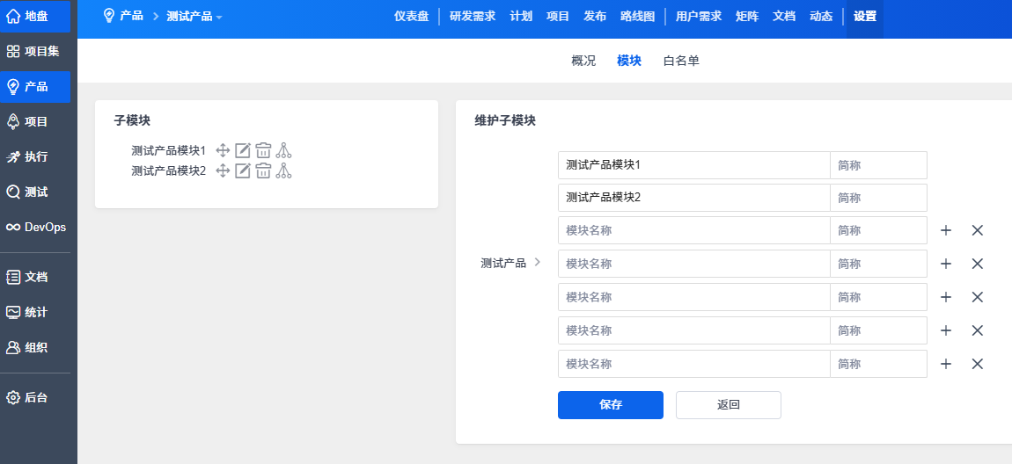Open DevOps in the left sidebar
1012x464 pixels.
coord(38,227)
